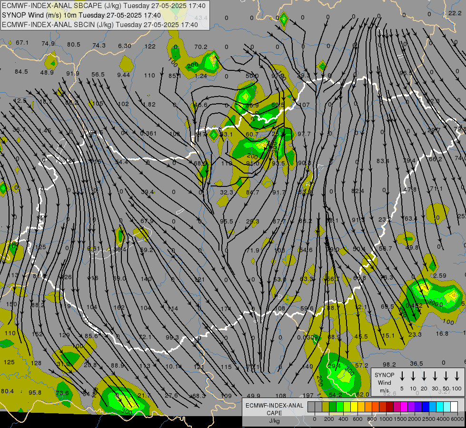Pick the dark red CAPE legend swatch

coord(390,407)
